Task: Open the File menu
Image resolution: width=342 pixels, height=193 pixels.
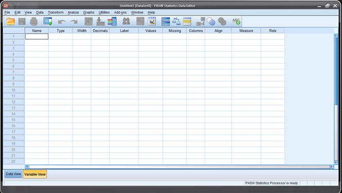Action: 7,12
